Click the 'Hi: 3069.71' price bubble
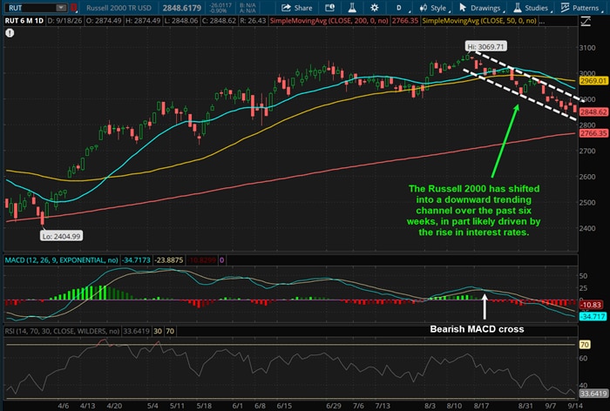The width and height of the screenshot is (610, 411). [x=486, y=47]
